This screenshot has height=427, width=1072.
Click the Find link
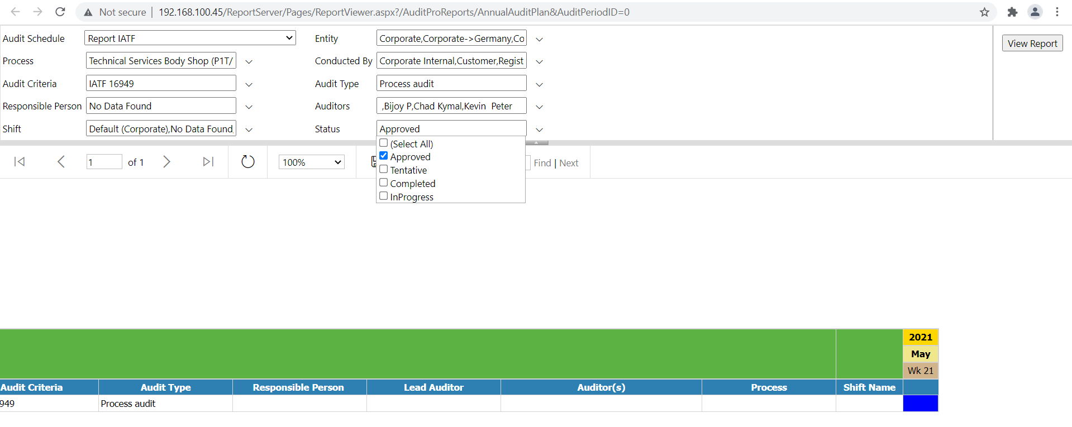[x=542, y=163]
